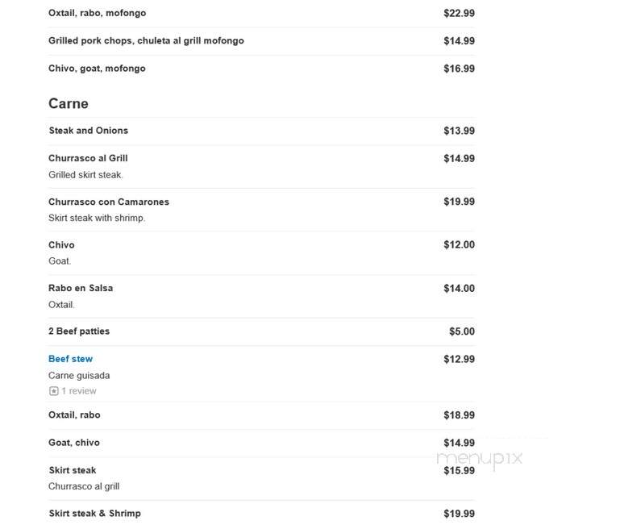
Task: Click the Grilled skirt steak description
Action: 85,175
